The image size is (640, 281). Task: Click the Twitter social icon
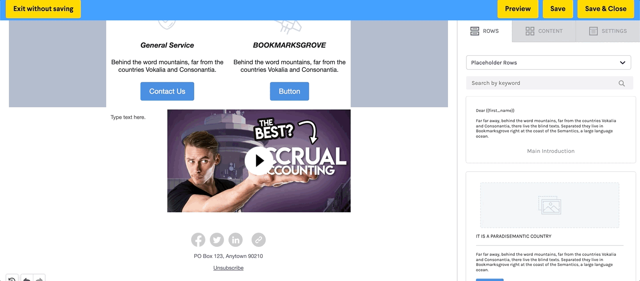click(217, 240)
